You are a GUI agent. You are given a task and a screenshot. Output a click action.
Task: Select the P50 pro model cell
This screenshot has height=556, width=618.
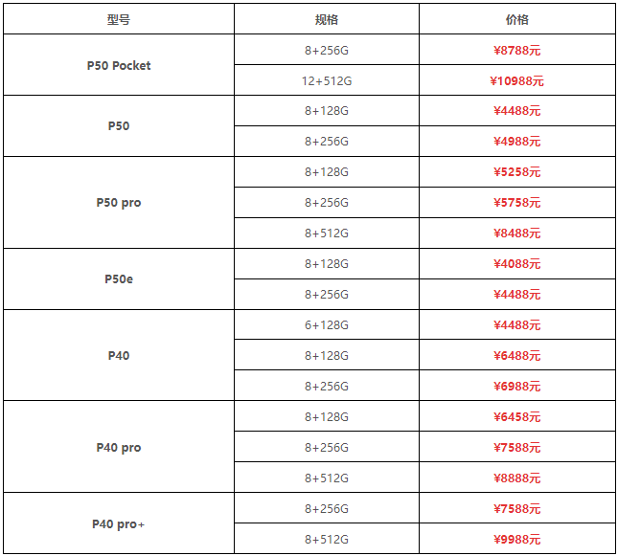(119, 203)
